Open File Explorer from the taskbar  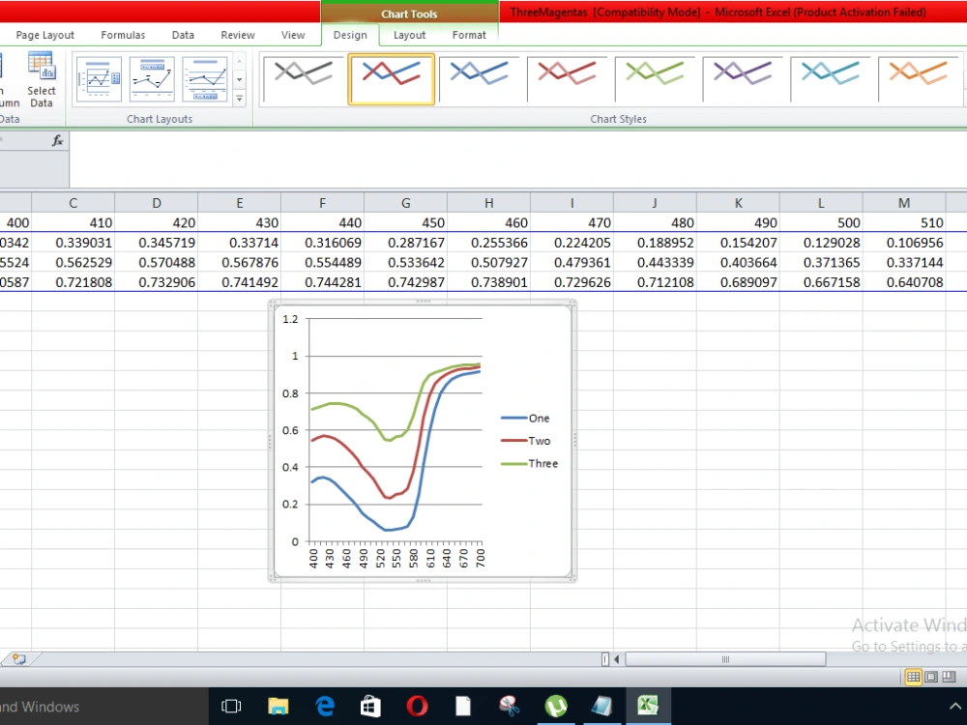point(278,706)
